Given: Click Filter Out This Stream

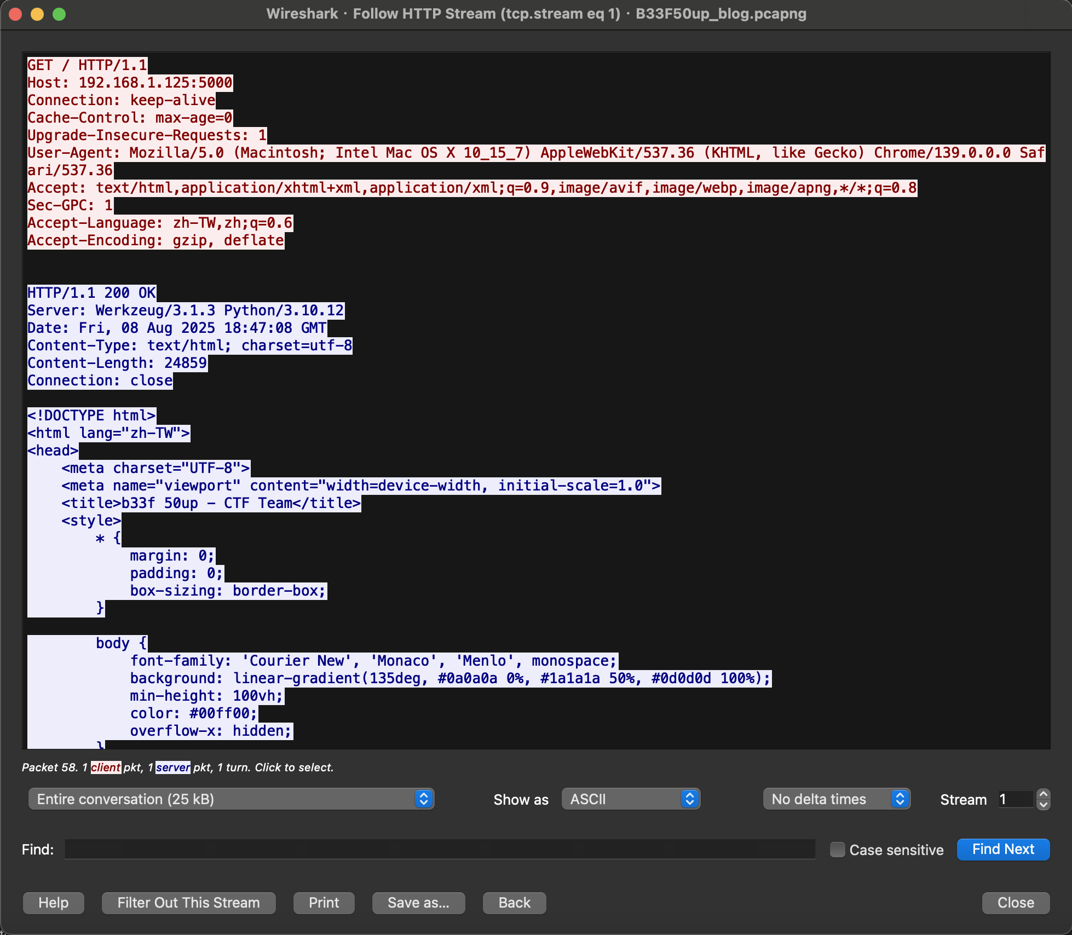Looking at the screenshot, I should (188, 903).
